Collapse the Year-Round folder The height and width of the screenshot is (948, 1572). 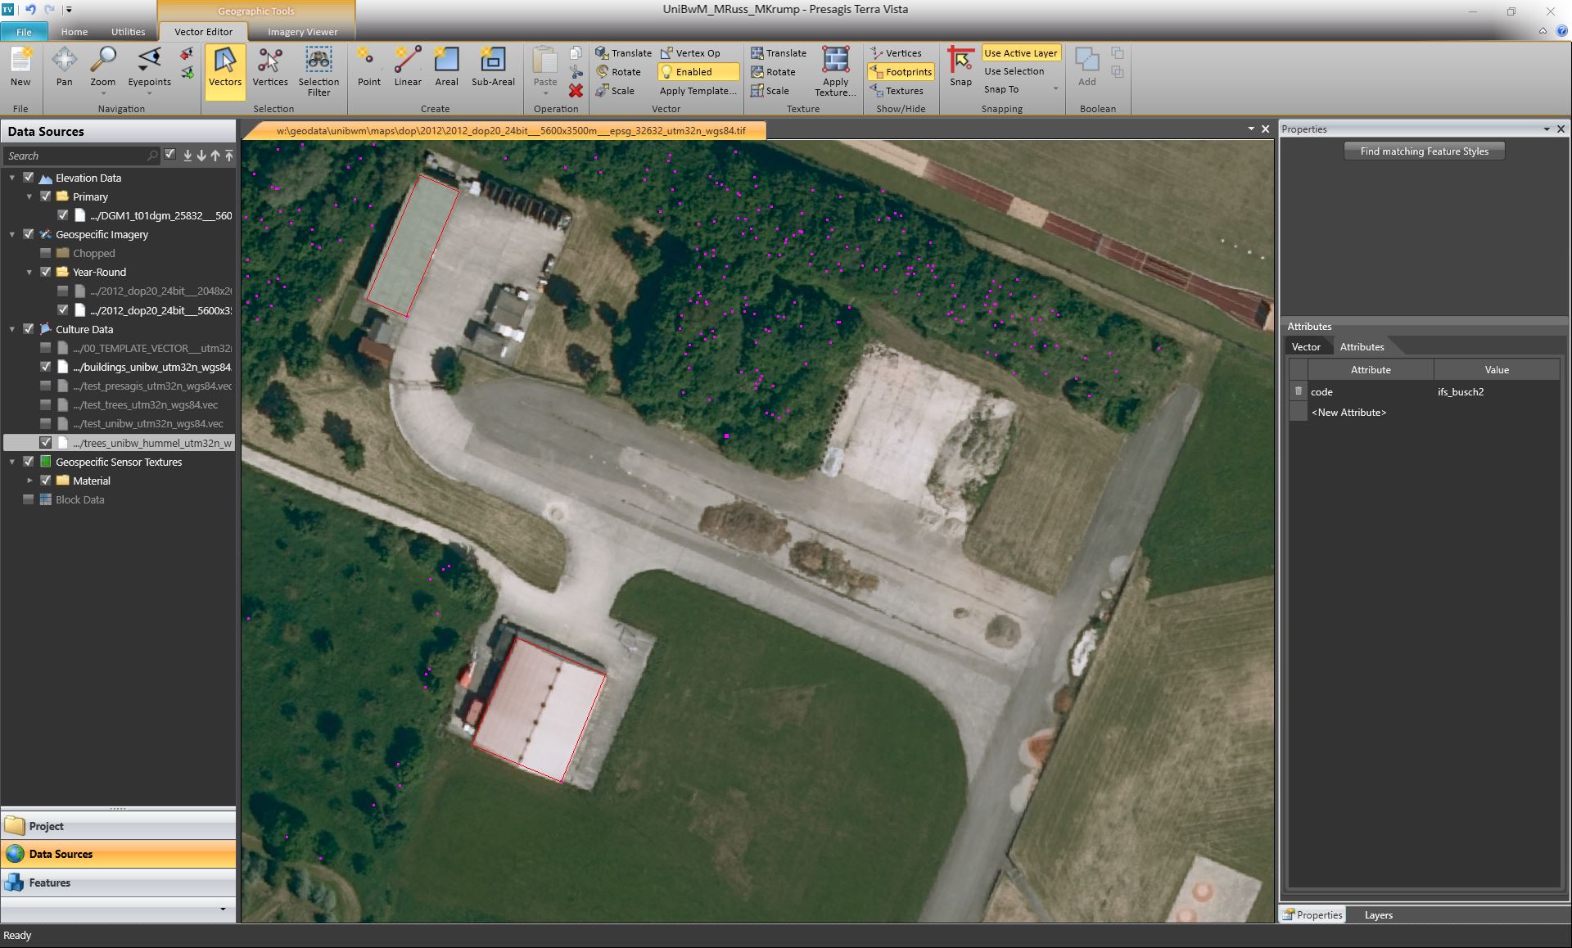coord(30,272)
